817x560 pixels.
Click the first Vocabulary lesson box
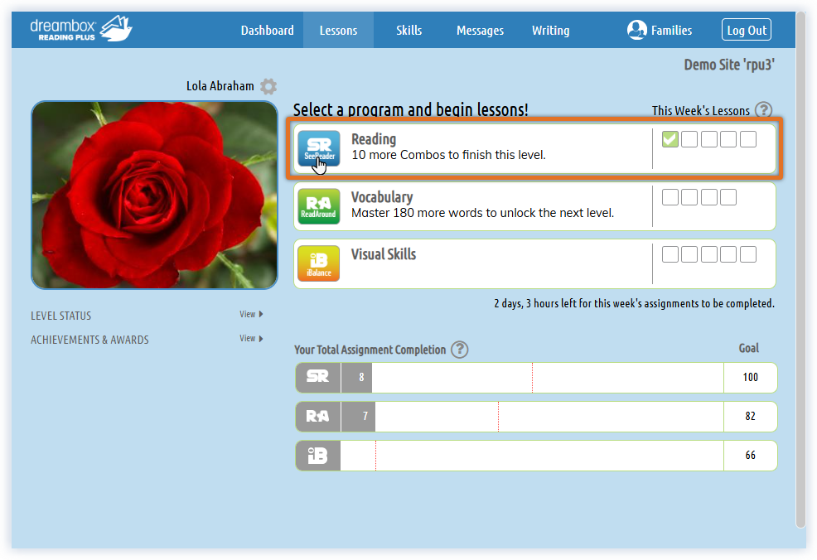coord(670,197)
